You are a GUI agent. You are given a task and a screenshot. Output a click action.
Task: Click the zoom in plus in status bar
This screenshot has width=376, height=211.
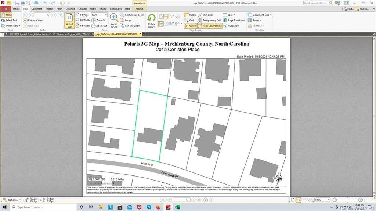(361, 200)
